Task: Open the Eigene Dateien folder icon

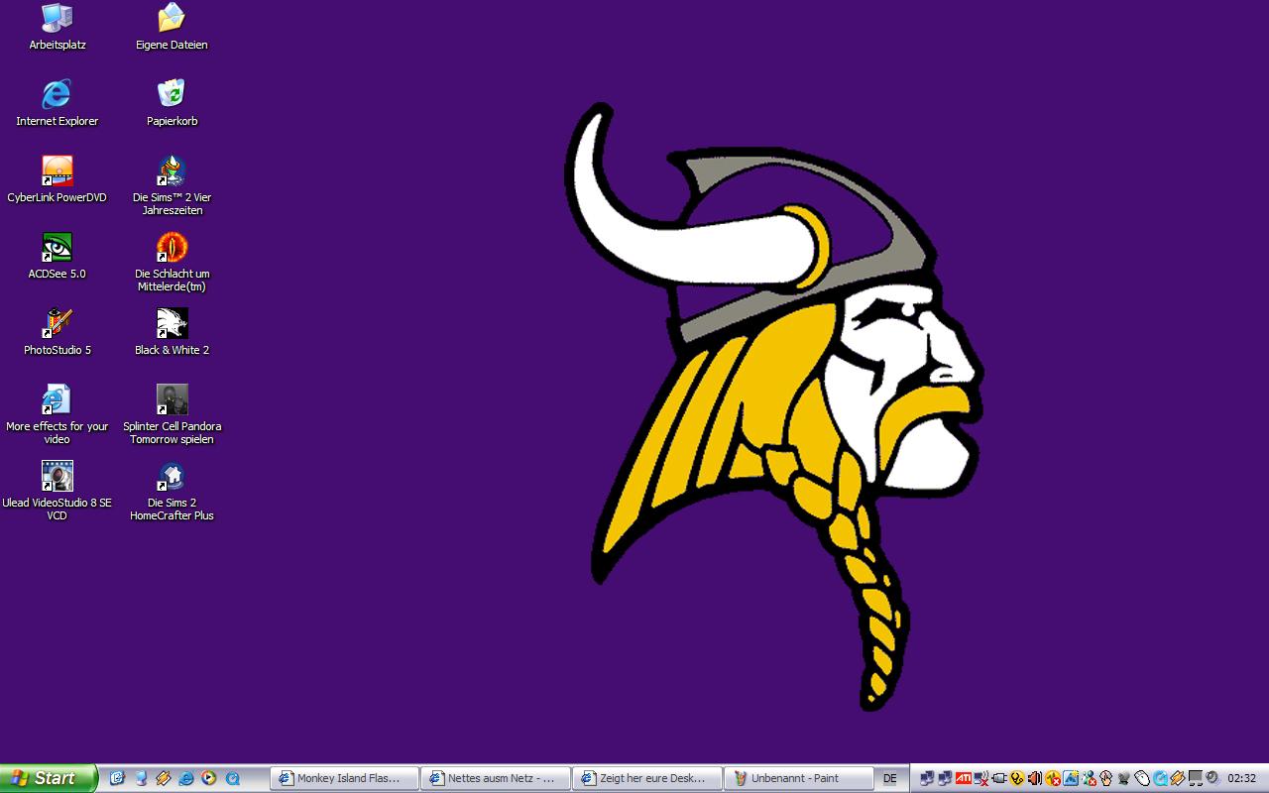Action: (172, 27)
